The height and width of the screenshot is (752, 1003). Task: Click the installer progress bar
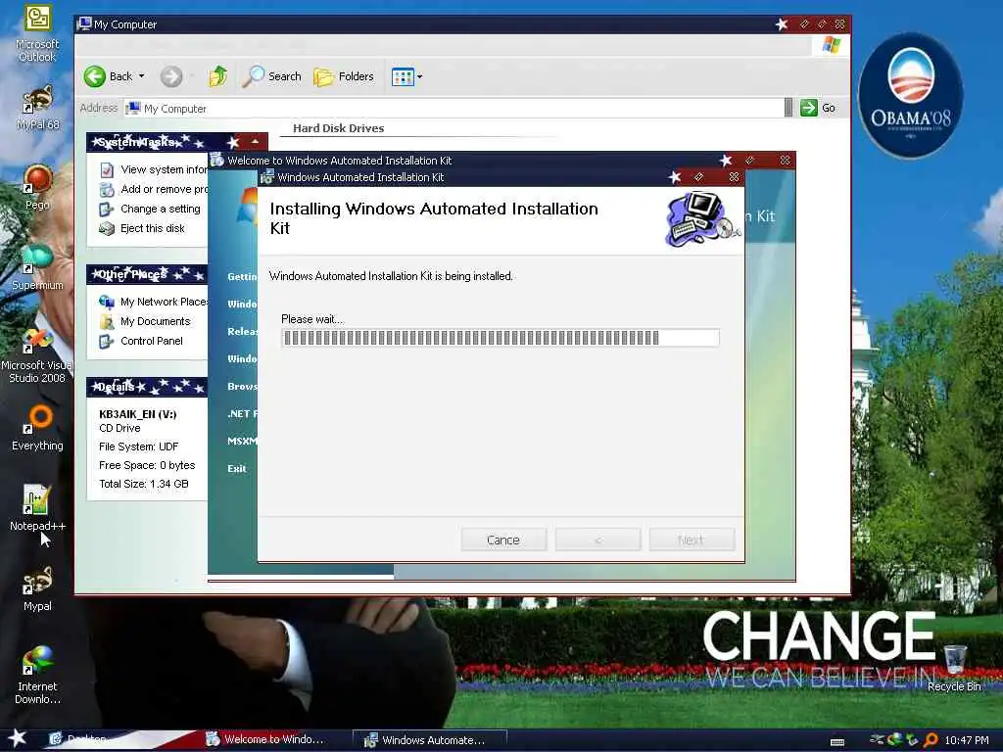coord(501,338)
